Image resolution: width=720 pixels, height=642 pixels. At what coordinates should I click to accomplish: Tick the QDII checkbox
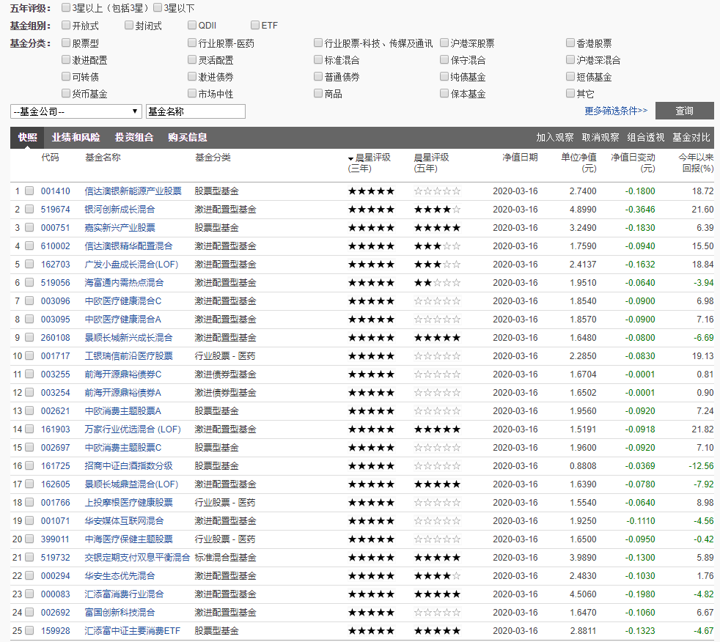click(192, 25)
